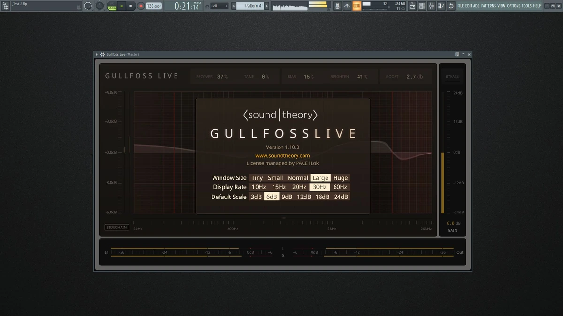The image size is (563, 316).
Task: Toggle the BYPASS button
Action: [452, 76]
